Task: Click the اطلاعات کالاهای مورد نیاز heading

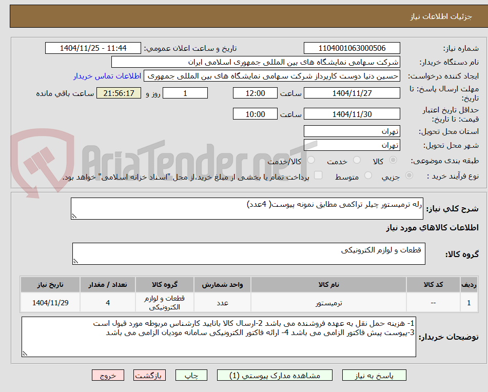Action: 432,228
